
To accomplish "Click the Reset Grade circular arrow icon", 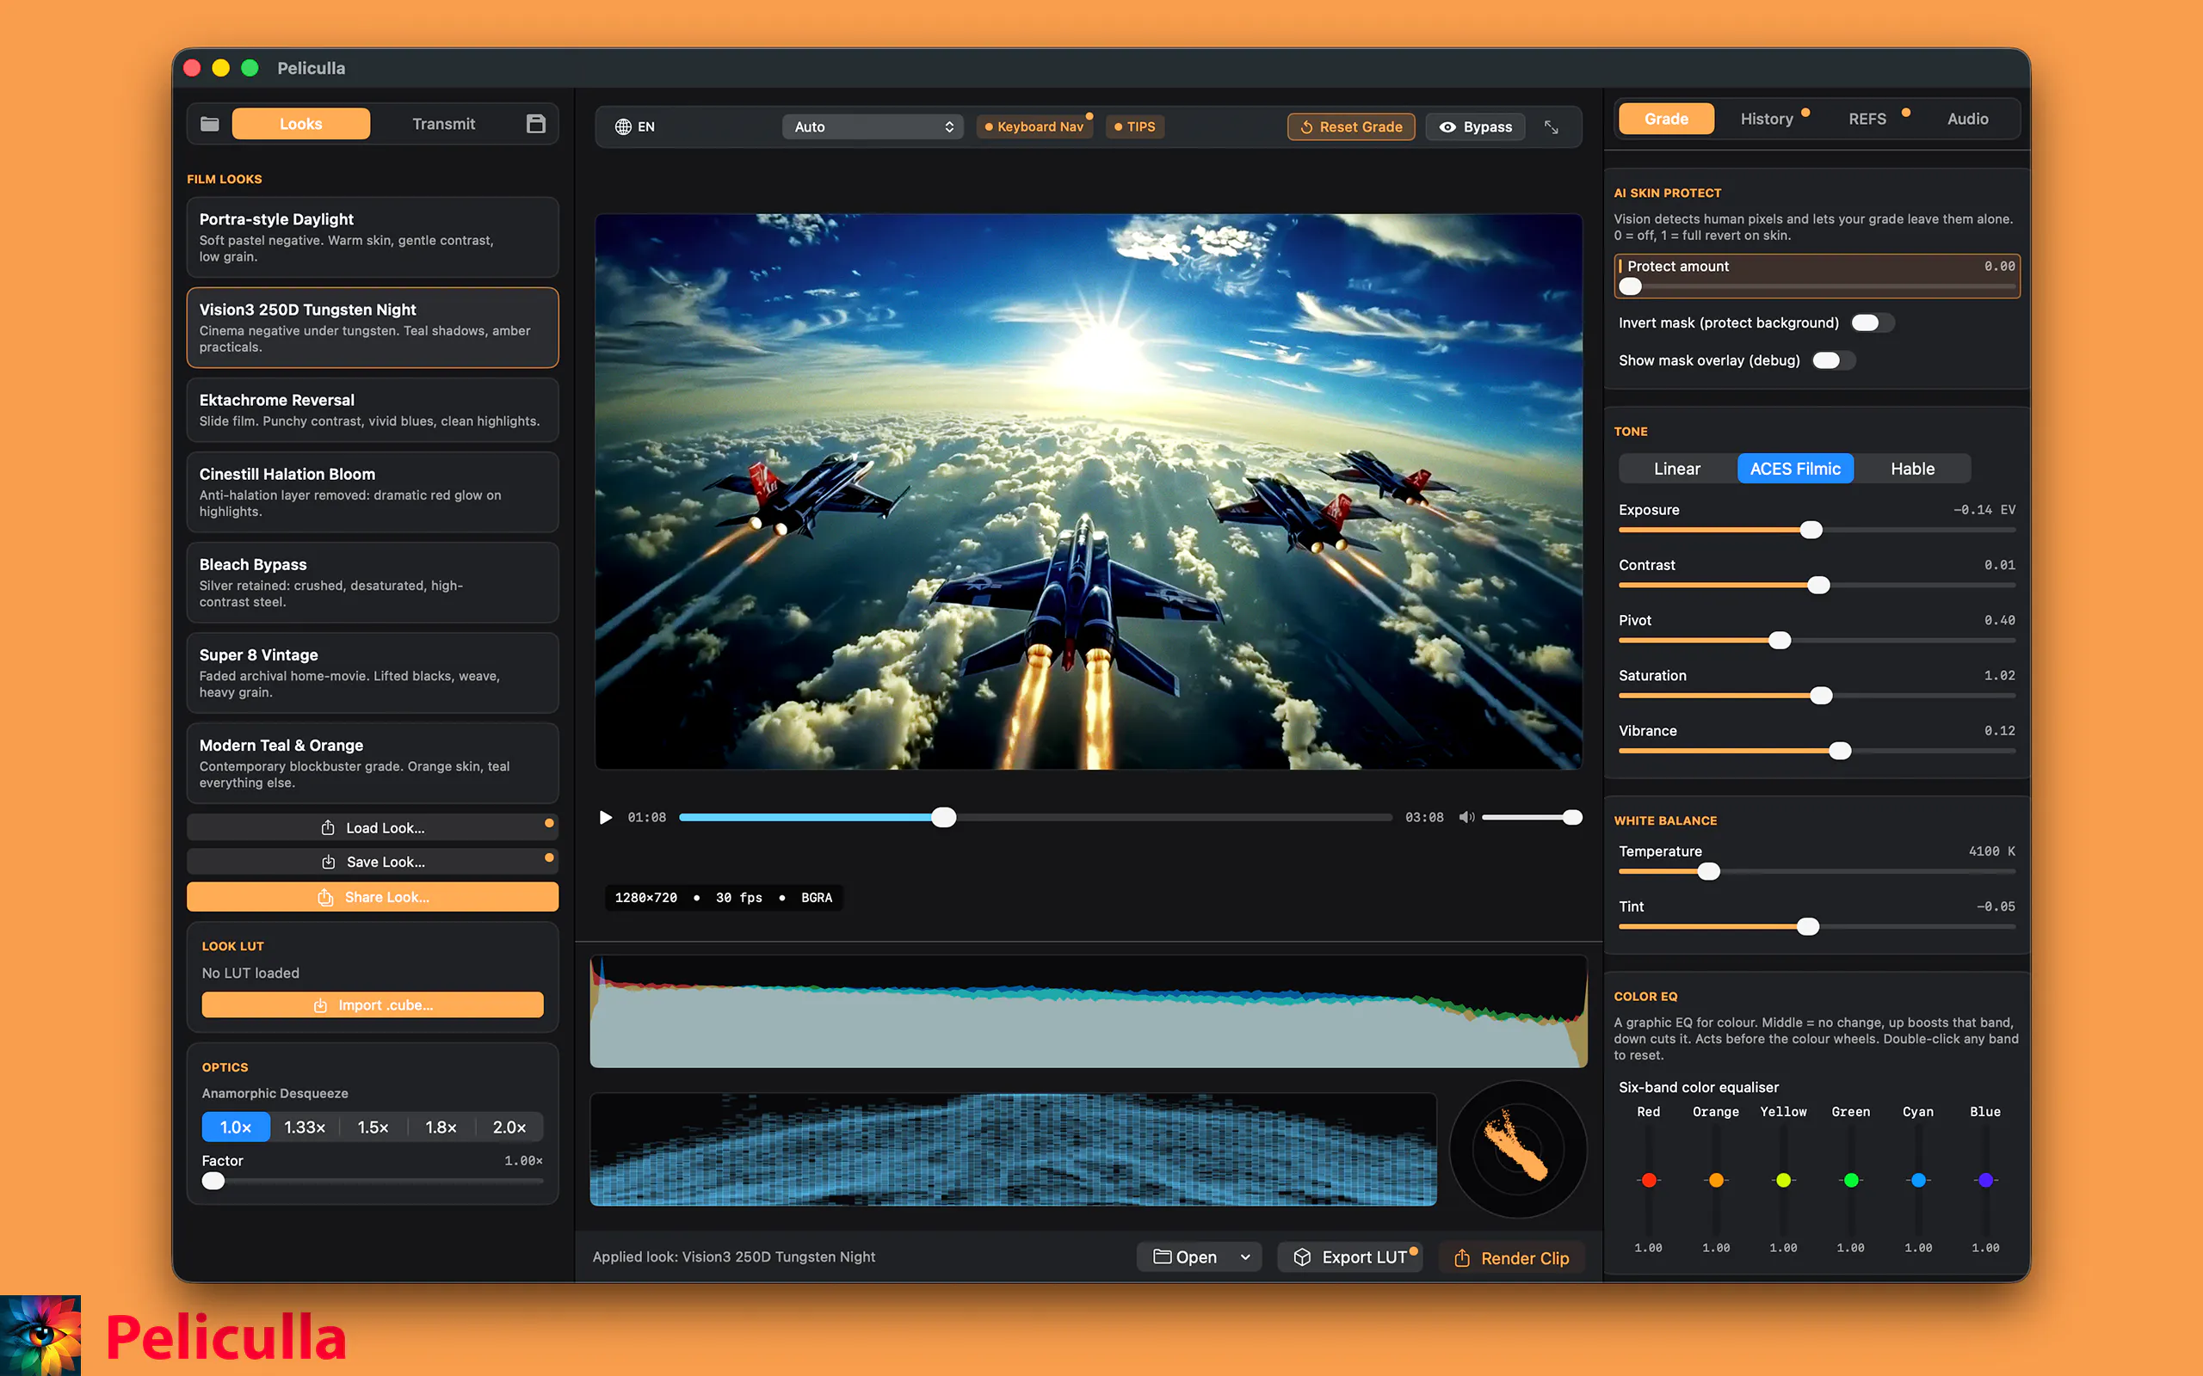I will tap(1306, 126).
